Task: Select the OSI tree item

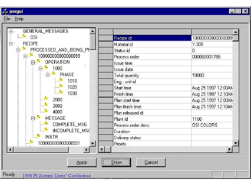Action: 34,37
